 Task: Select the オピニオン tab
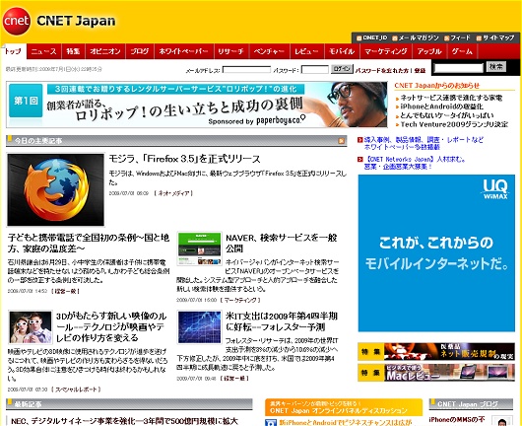pos(105,51)
